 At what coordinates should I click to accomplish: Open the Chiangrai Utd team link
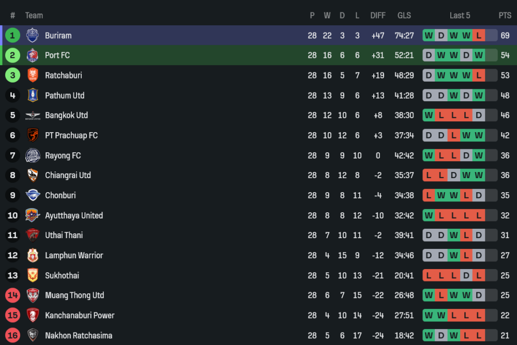coord(68,175)
